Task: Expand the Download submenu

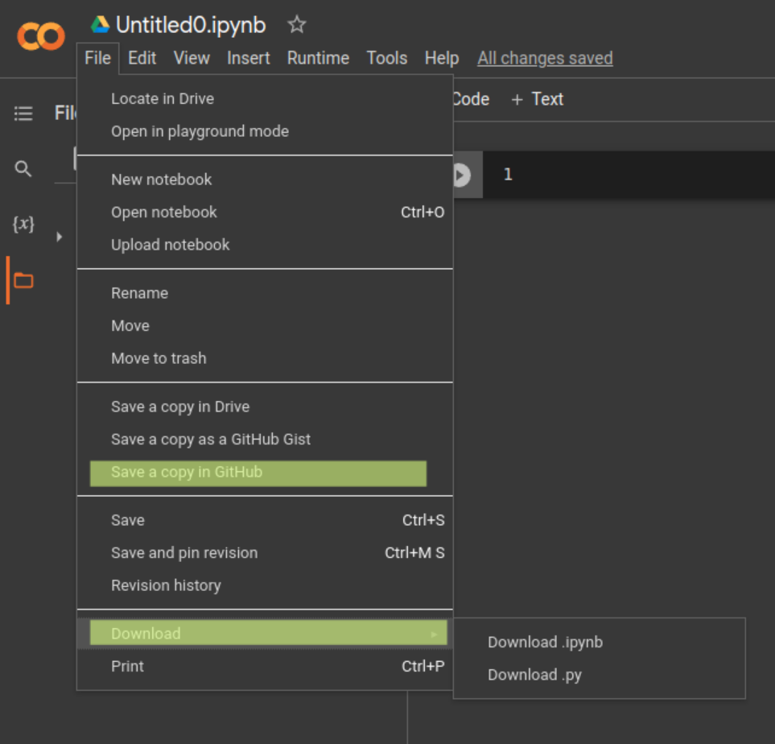Action: pyautogui.click(x=266, y=634)
